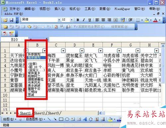166x128 pixels.
Task: Open the Font Color dropdown arrow
Action: pyautogui.click(x=160, y=20)
